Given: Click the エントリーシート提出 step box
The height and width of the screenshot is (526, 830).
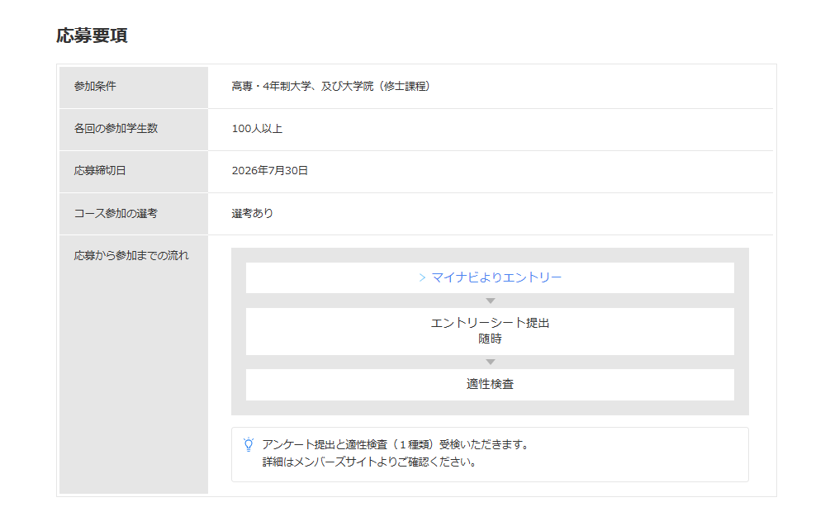Looking at the screenshot, I should [490, 331].
